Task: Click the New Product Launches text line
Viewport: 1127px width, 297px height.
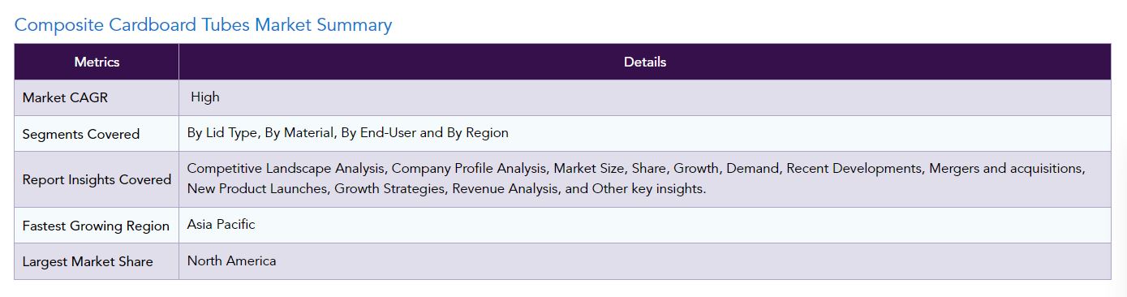Action: [446, 189]
